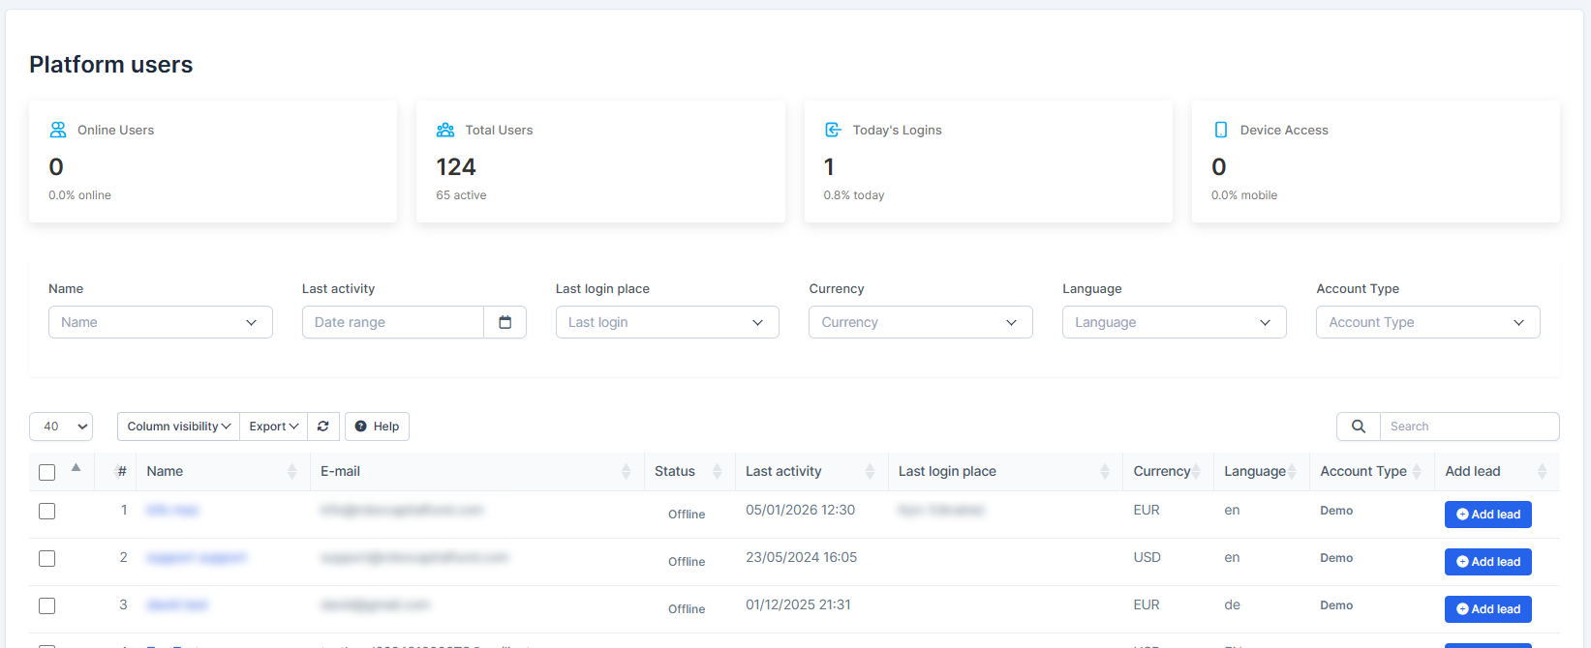Viewport: 1591px width, 648px height.
Task: Click the Device Access mobile icon
Action: pyautogui.click(x=1220, y=130)
